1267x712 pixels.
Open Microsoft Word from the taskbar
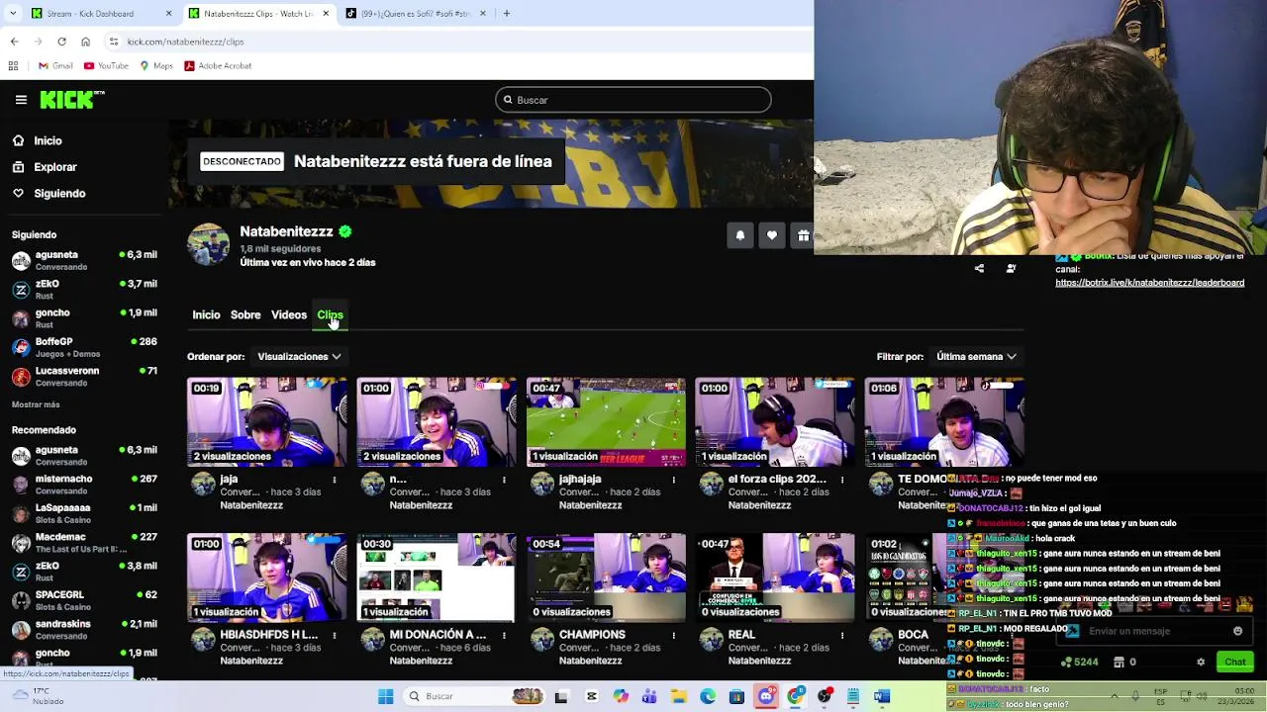(881, 696)
